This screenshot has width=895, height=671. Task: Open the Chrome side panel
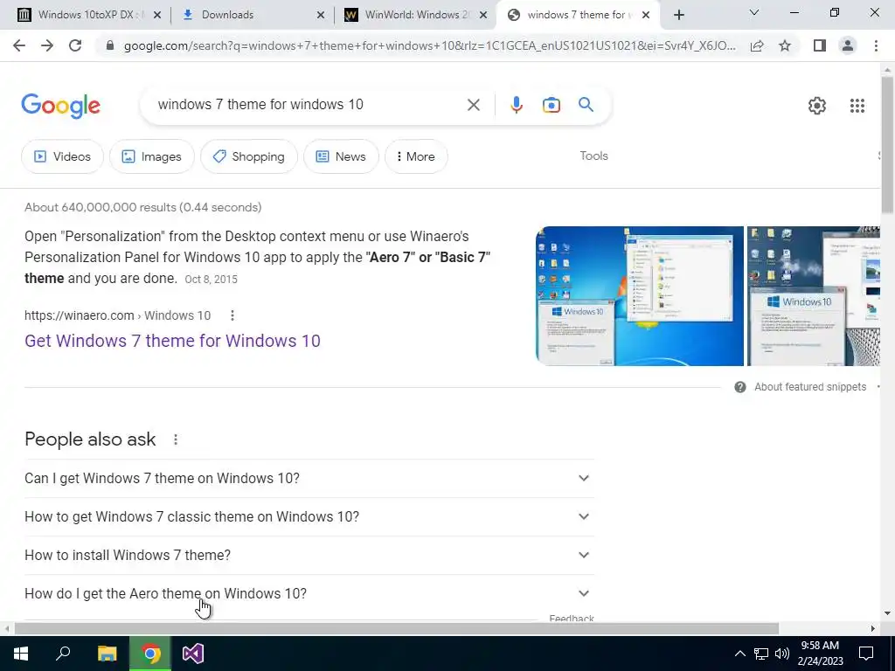[x=820, y=45]
